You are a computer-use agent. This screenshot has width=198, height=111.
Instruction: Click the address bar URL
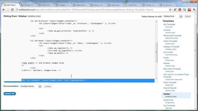tap(86, 10)
